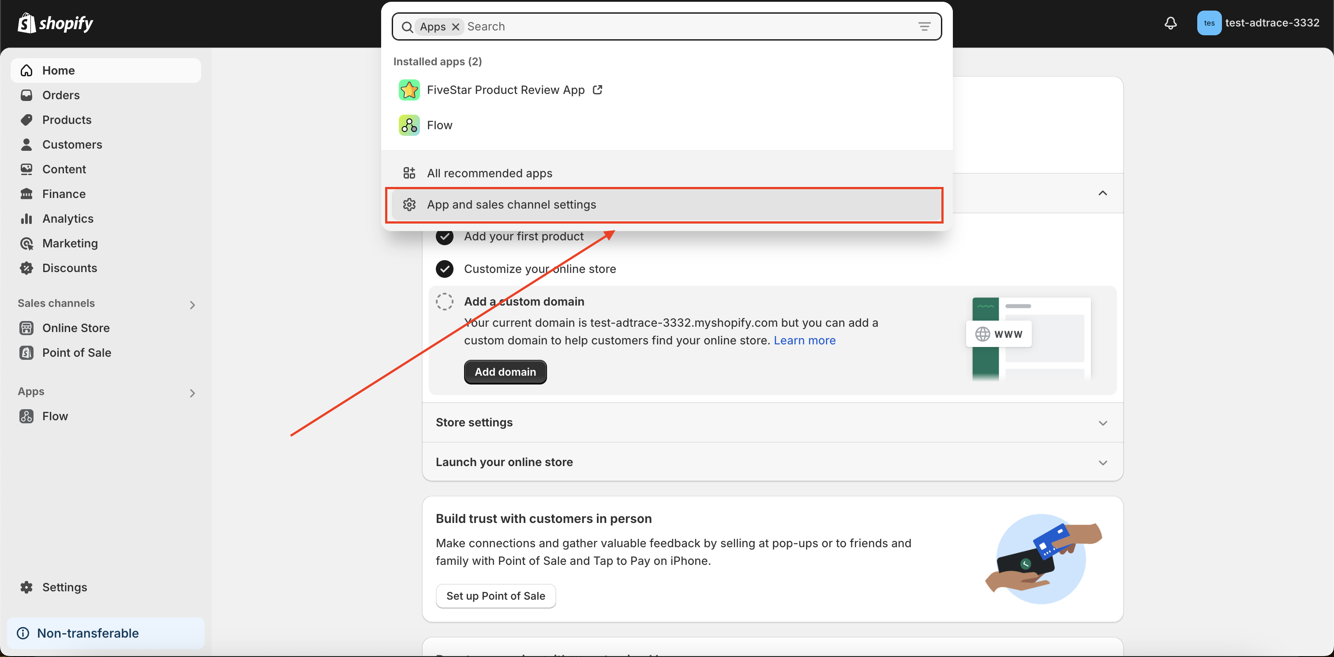Open the Marketing text link
The height and width of the screenshot is (657, 1334).
(x=70, y=243)
